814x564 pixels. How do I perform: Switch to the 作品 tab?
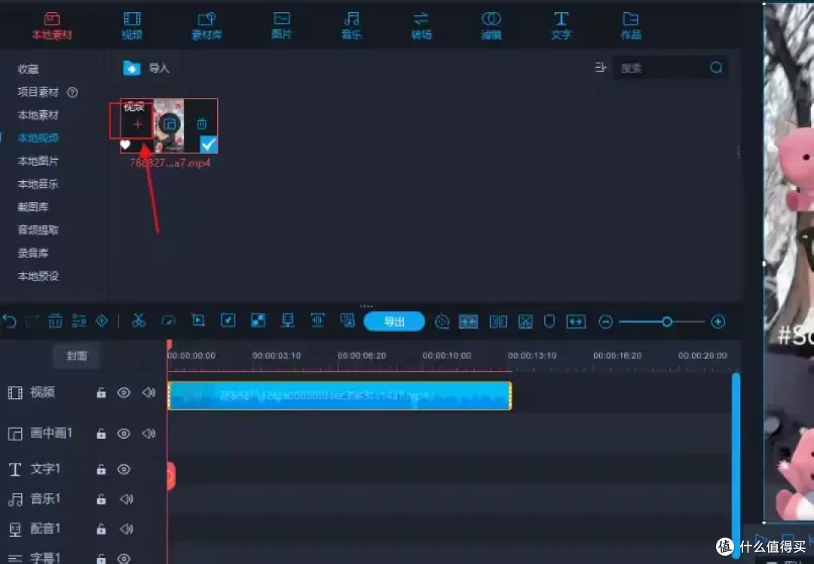pos(631,26)
